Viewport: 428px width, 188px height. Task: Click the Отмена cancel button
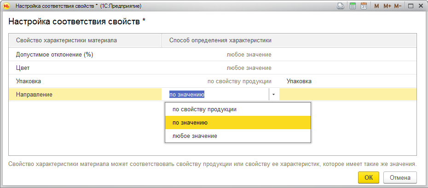(400, 177)
